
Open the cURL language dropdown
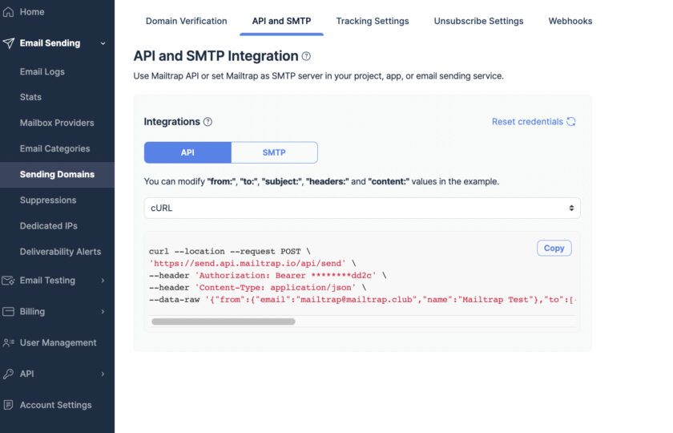click(362, 208)
